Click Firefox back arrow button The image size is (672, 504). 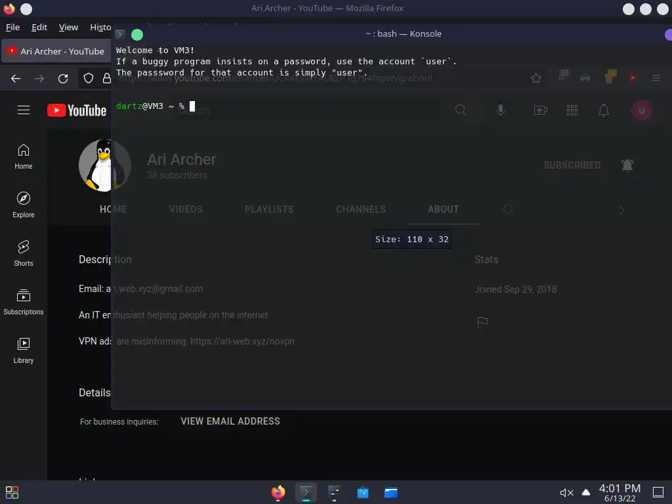(x=16, y=79)
